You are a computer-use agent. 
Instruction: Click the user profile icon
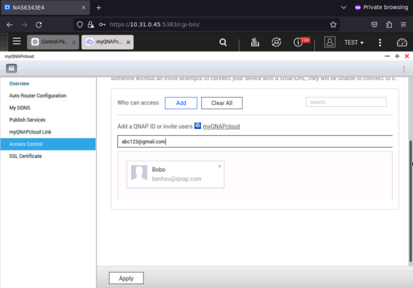tap(330, 42)
